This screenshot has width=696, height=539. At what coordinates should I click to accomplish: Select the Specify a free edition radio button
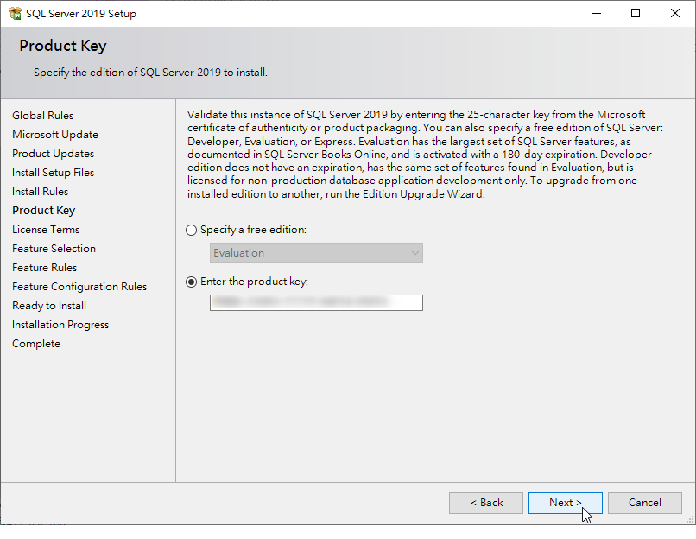192,231
